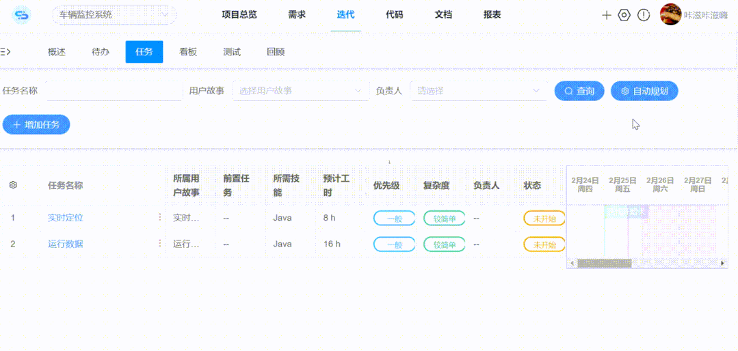The image size is (738, 351).
Task: Open the hexagon settings icon
Action: click(x=624, y=15)
